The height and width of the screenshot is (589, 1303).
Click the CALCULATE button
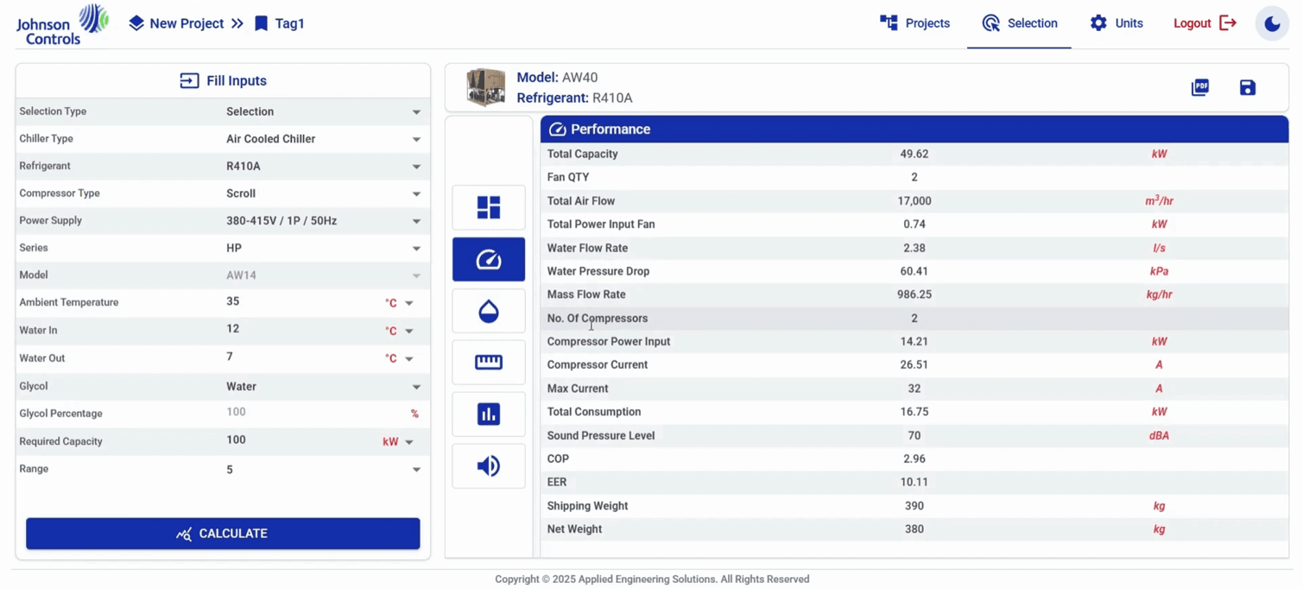pyautogui.click(x=223, y=534)
